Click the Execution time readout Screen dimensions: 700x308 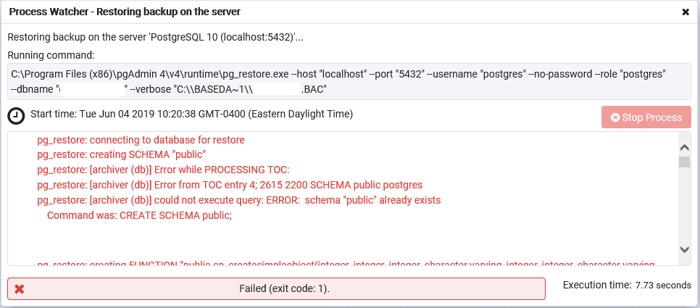[x=627, y=286]
